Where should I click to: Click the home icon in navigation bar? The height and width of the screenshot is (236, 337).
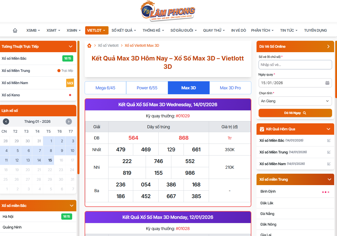(15, 30)
